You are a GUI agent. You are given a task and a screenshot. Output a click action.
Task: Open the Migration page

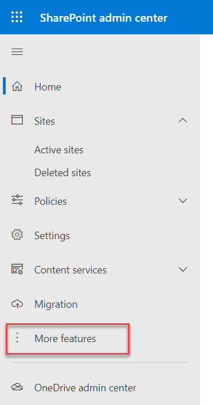tap(56, 304)
